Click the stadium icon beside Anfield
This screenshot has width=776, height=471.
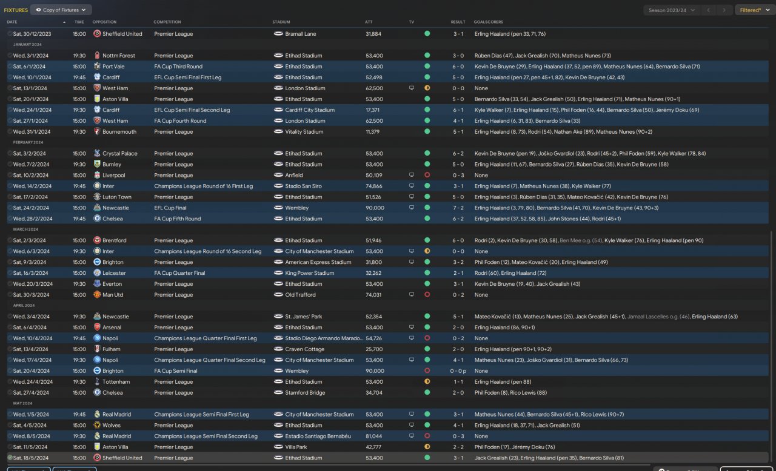[x=278, y=176]
